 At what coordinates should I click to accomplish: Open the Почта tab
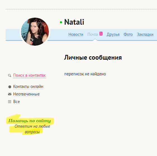point(93,34)
